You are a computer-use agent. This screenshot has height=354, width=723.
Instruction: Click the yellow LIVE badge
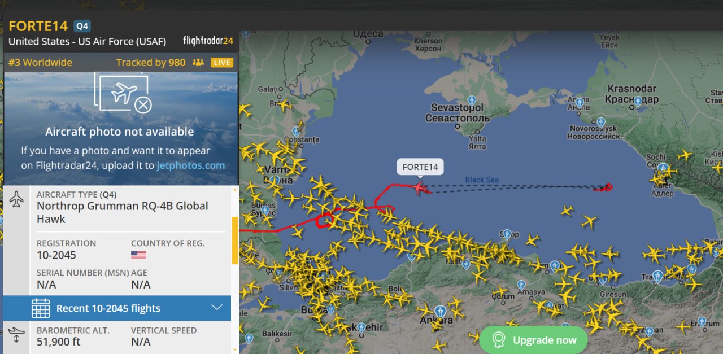click(x=222, y=62)
